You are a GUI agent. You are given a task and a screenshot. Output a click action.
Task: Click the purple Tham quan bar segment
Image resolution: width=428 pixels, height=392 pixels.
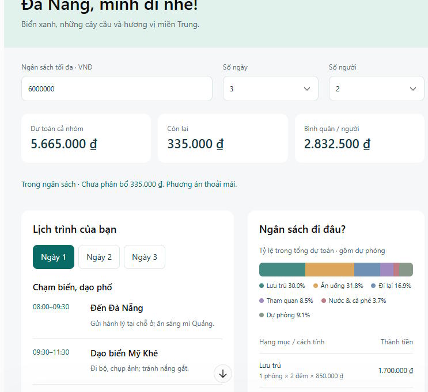pos(387,270)
